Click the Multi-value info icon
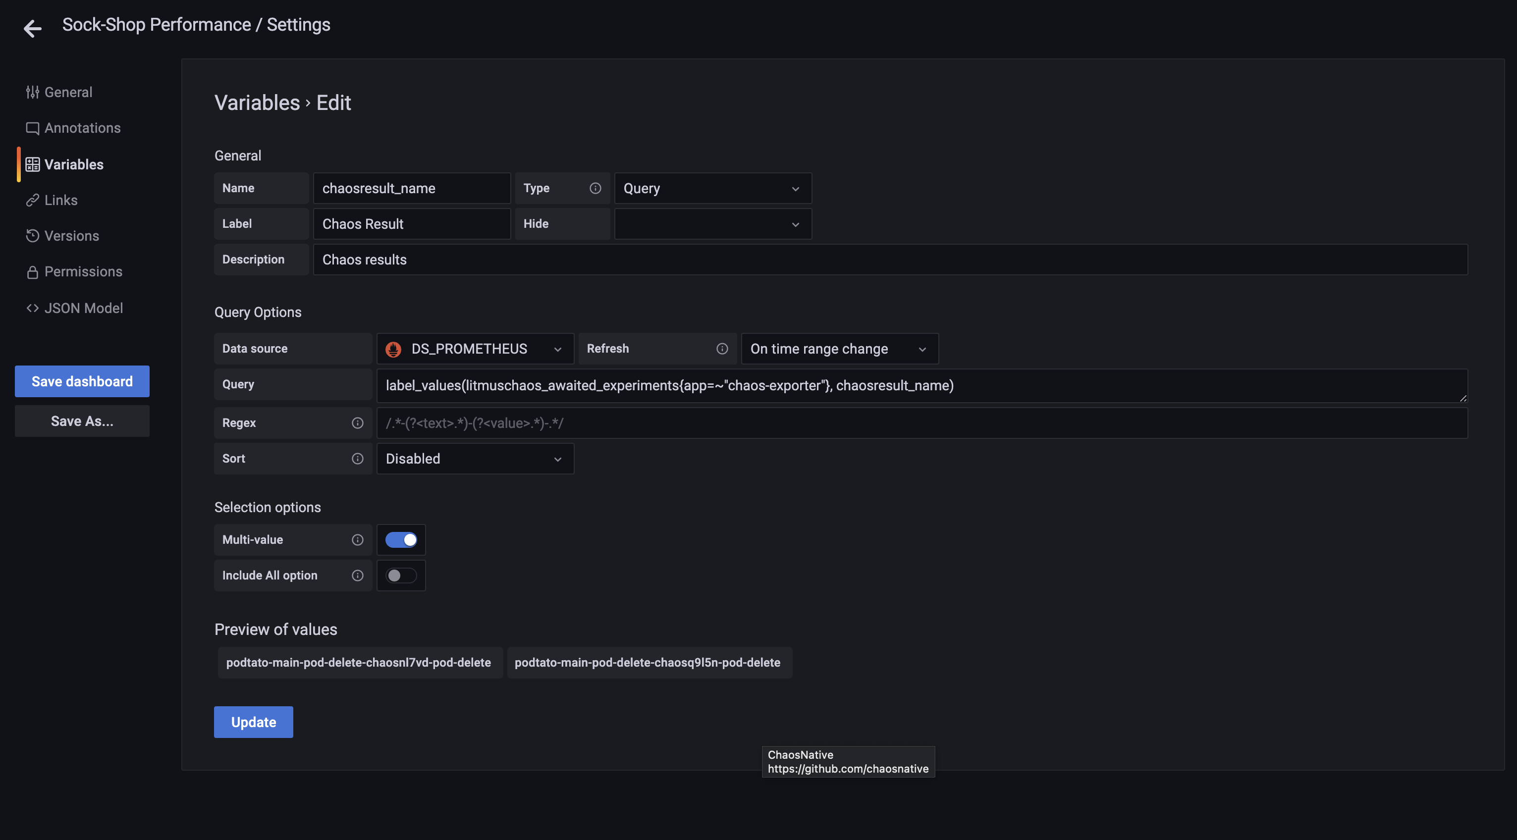The height and width of the screenshot is (840, 1517). tap(357, 540)
